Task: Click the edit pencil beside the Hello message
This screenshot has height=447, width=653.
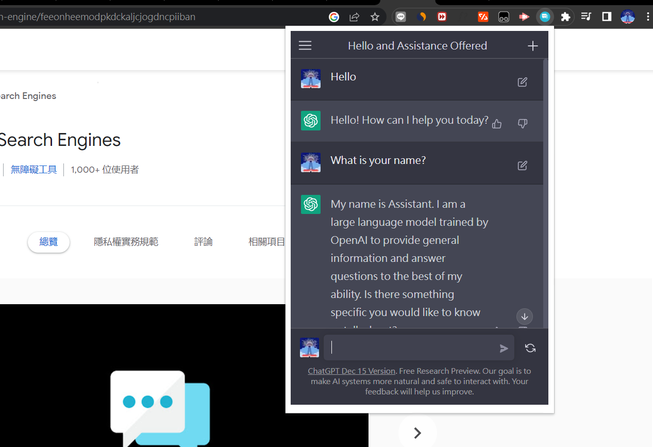Action: coord(522,82)
